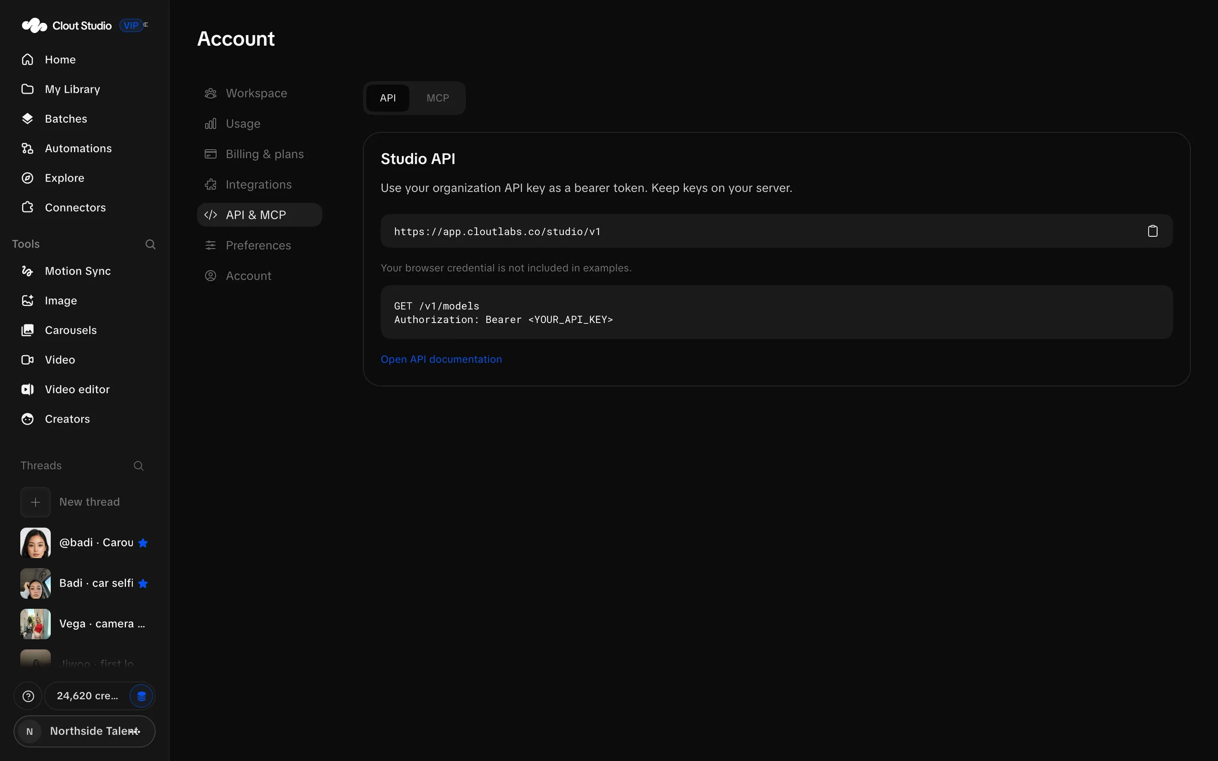
Task: Unstar the Badi car selfi thread
Action: [x=143, y=583]
